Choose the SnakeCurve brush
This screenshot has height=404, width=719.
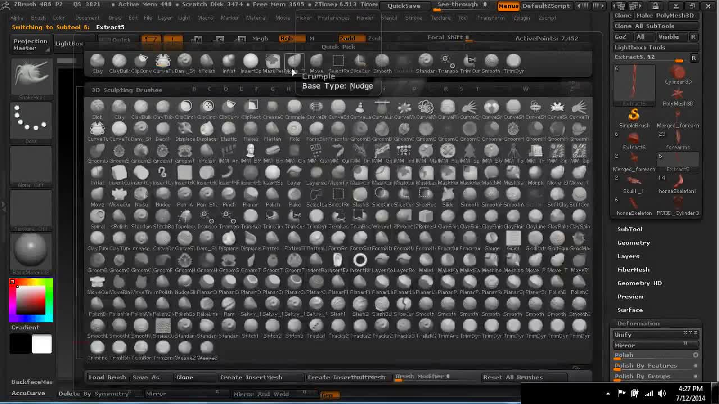[163, 328]
